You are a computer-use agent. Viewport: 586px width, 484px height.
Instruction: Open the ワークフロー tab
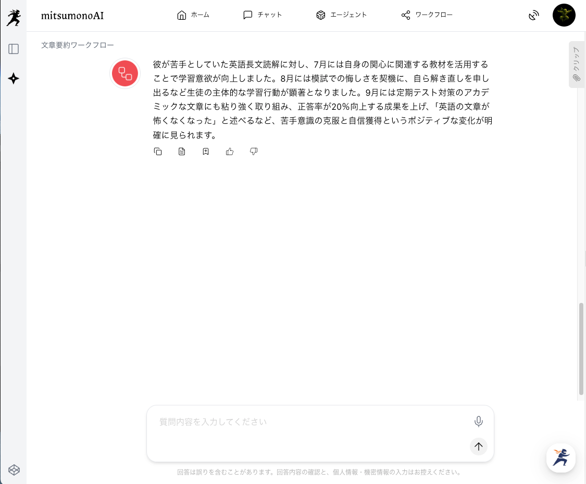click(x=427, y=15)
